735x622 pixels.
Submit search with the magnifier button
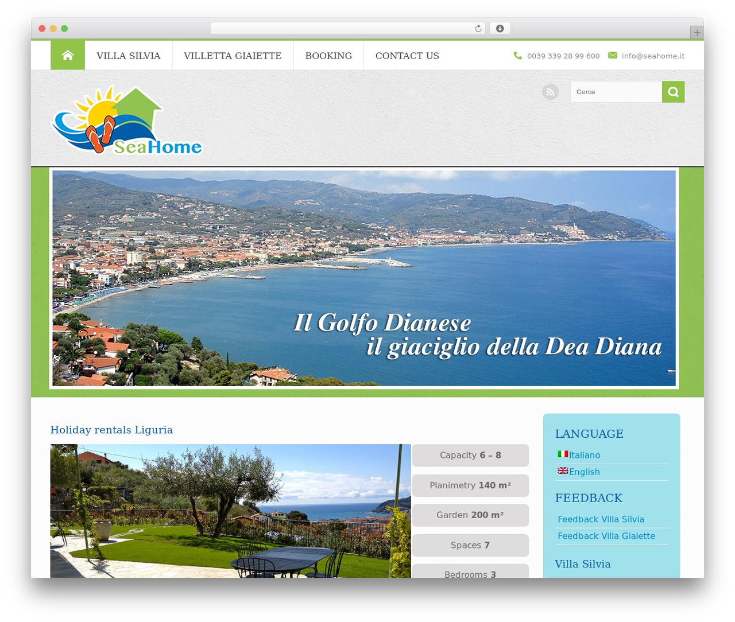[x=674, y=92]
